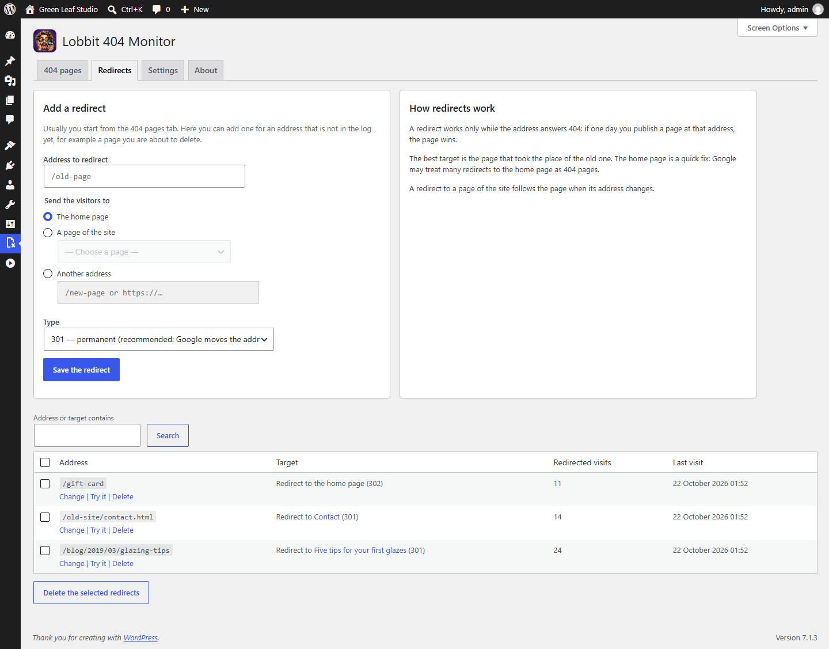Click admin user avatar in top bar

[x=818, y=9]
